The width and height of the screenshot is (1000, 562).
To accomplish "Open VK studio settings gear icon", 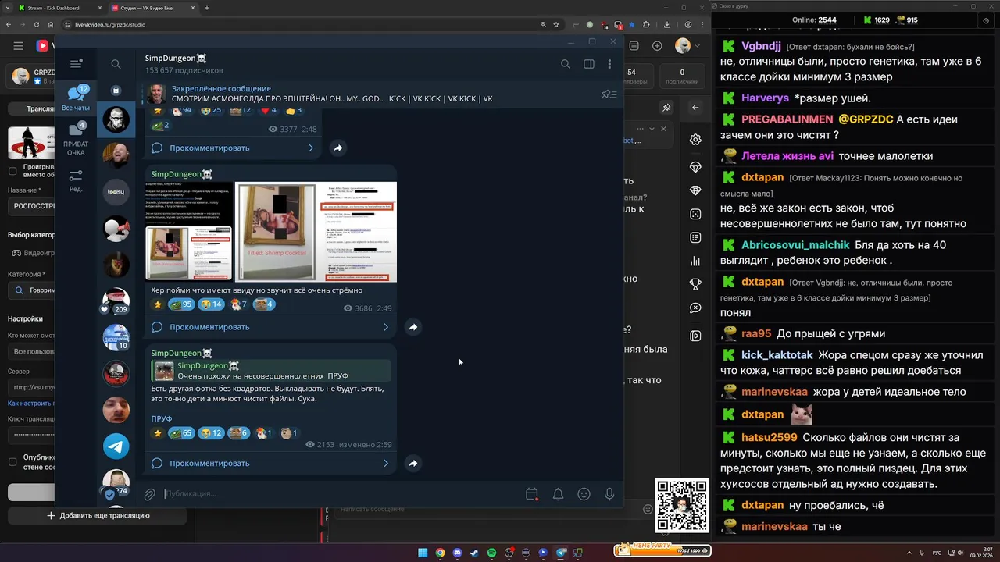I will point(695,140).
